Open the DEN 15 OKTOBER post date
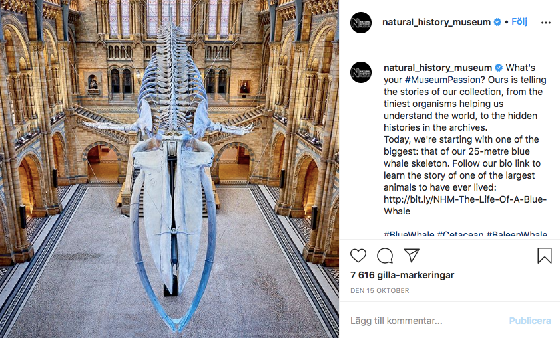Image resolution: width=560 pixels, height=338 pixels. (380, 291)
